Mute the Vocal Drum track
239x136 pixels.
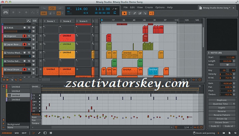coord(33,69)
